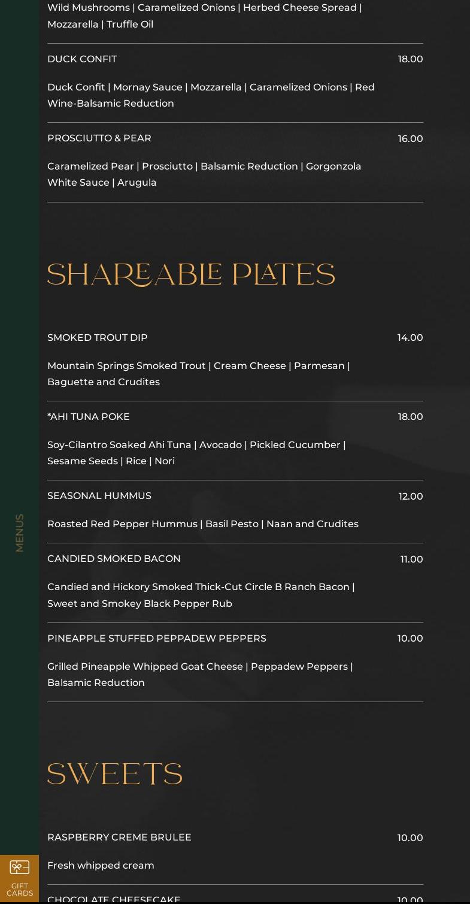
Task: Open the vertical MENUS sidebar tab
Action: pyautogui.click(x=19, y=533)
